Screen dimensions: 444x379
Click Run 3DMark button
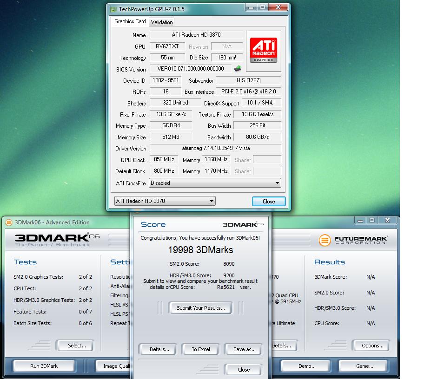point(44,366)
